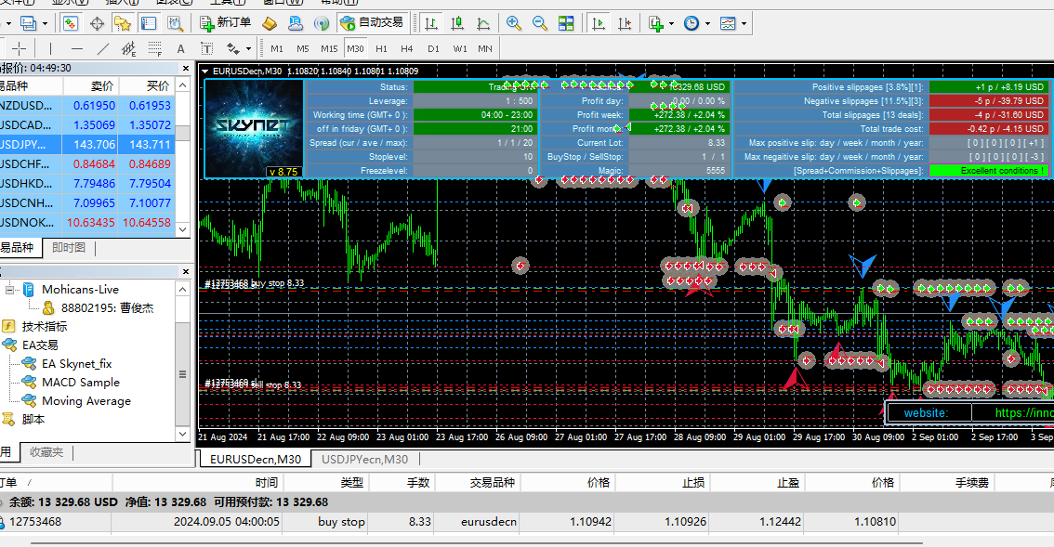Collapse the Mohicans-Live account tree node
This screenshot has width=1054, height=547.
(x=9, y=290)
